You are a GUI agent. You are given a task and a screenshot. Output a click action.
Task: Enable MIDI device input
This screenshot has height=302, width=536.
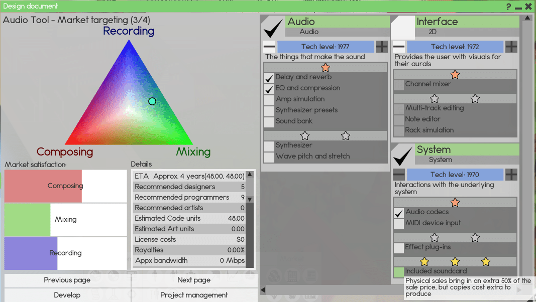click(398, 224)
